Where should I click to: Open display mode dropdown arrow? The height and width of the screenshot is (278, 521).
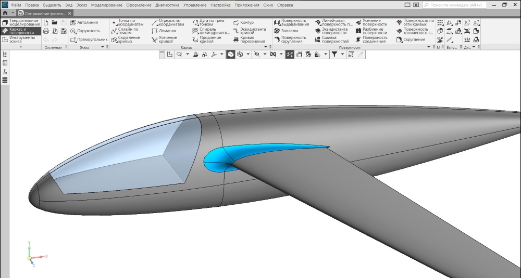click(x=248, y=55)
